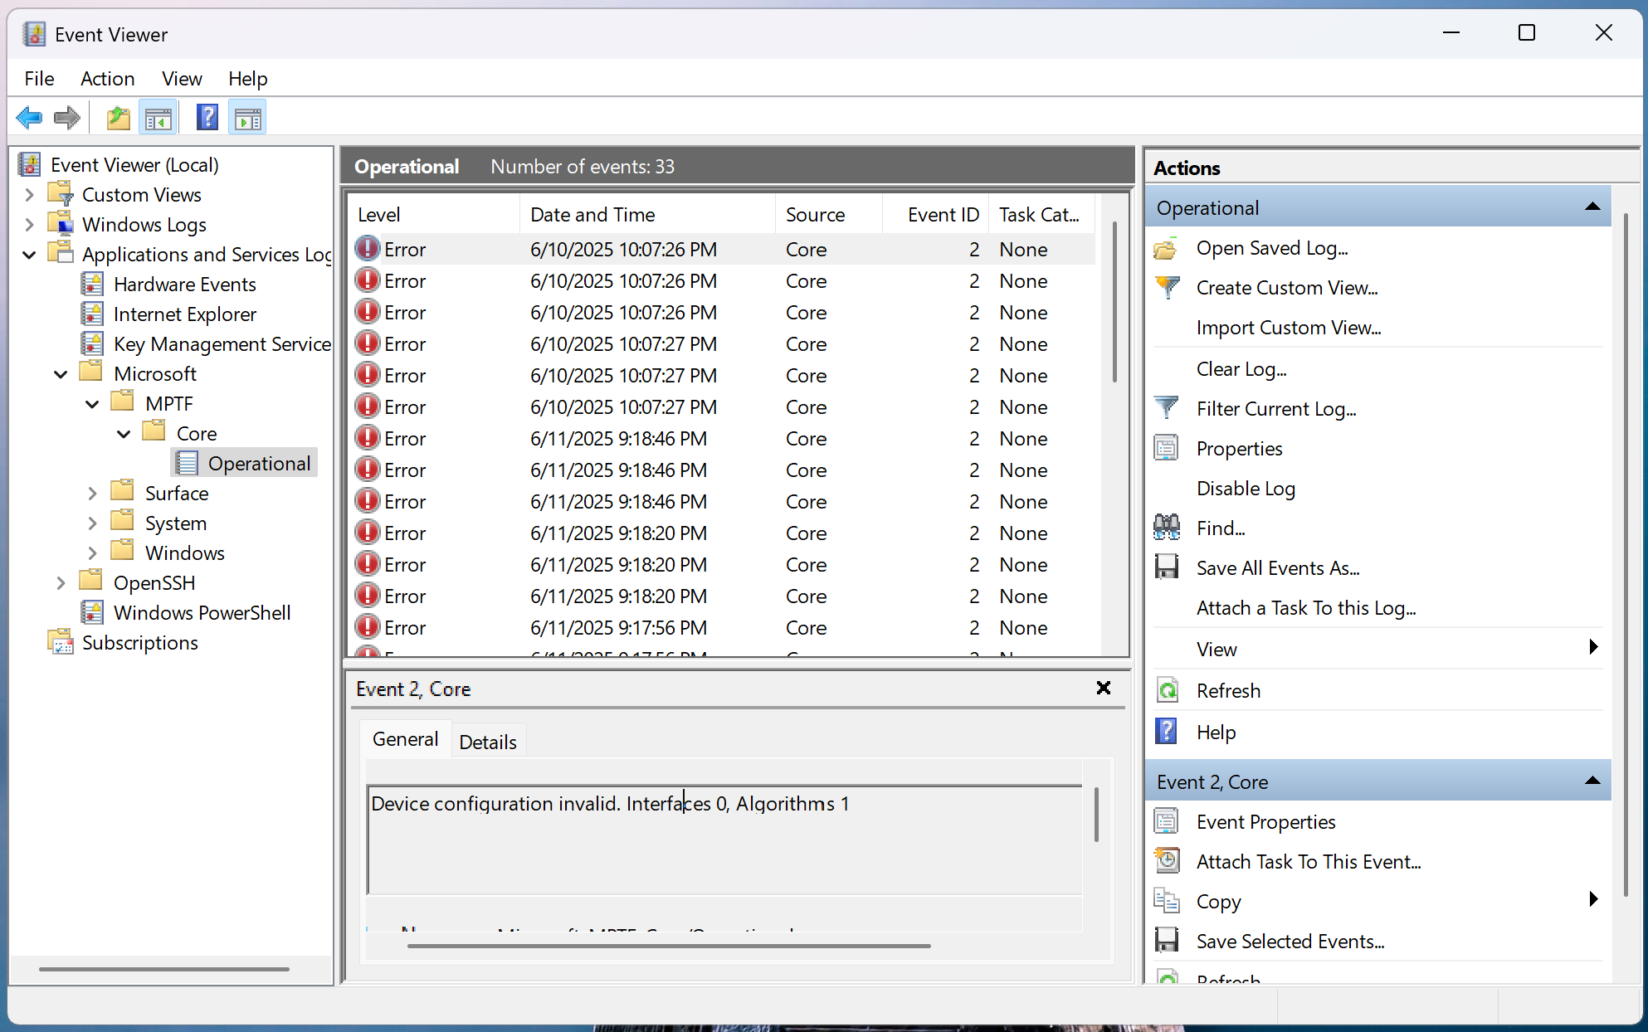This screenshot has width=1648, height=1032.
Task: Close the Event 2, Core preview pane
Action: [x=1103, y=688]
